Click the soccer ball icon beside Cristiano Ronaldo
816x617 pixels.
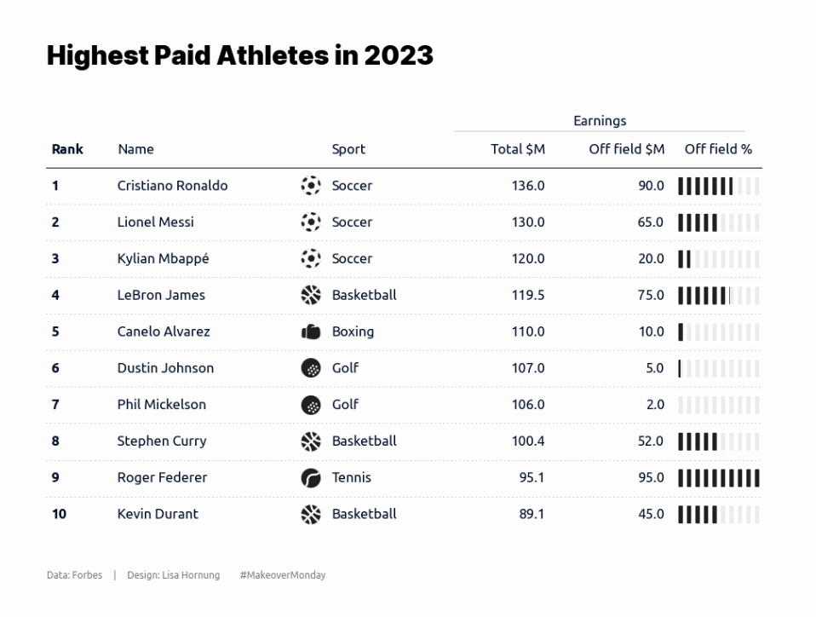click(x=311, y=186)
